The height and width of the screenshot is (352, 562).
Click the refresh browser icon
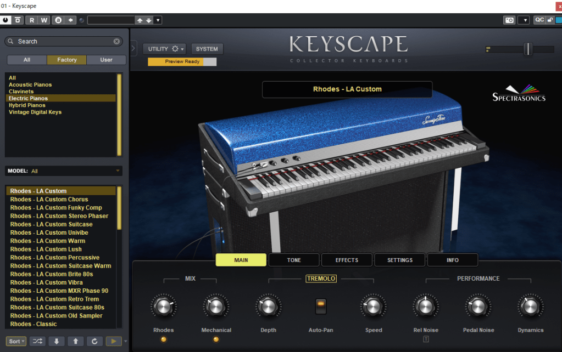point(94,341)
